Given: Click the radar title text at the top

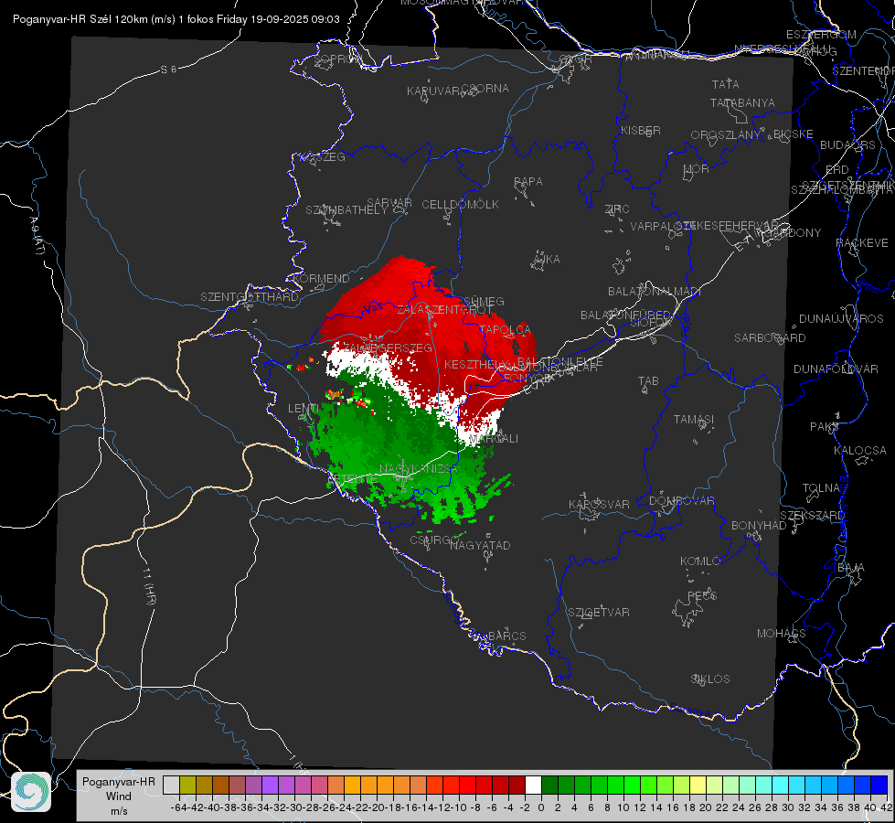Looking at the screenshot, I should pos(176,19).
